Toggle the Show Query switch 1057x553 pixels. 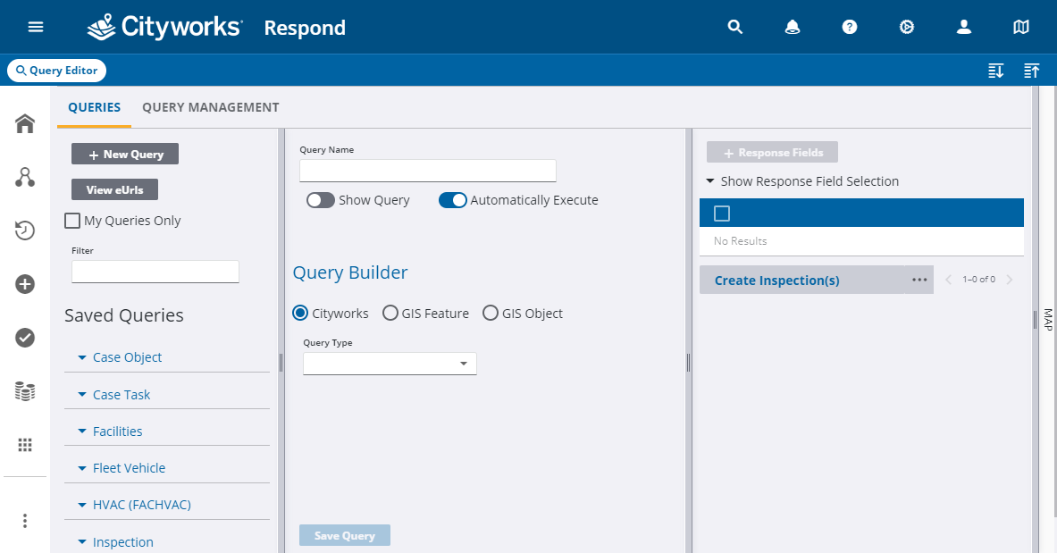click(x=320, y=200)
